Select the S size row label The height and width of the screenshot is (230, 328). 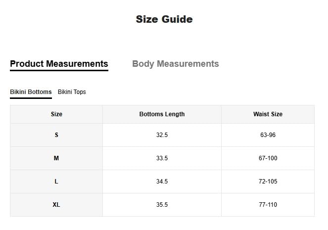[56, 135]
